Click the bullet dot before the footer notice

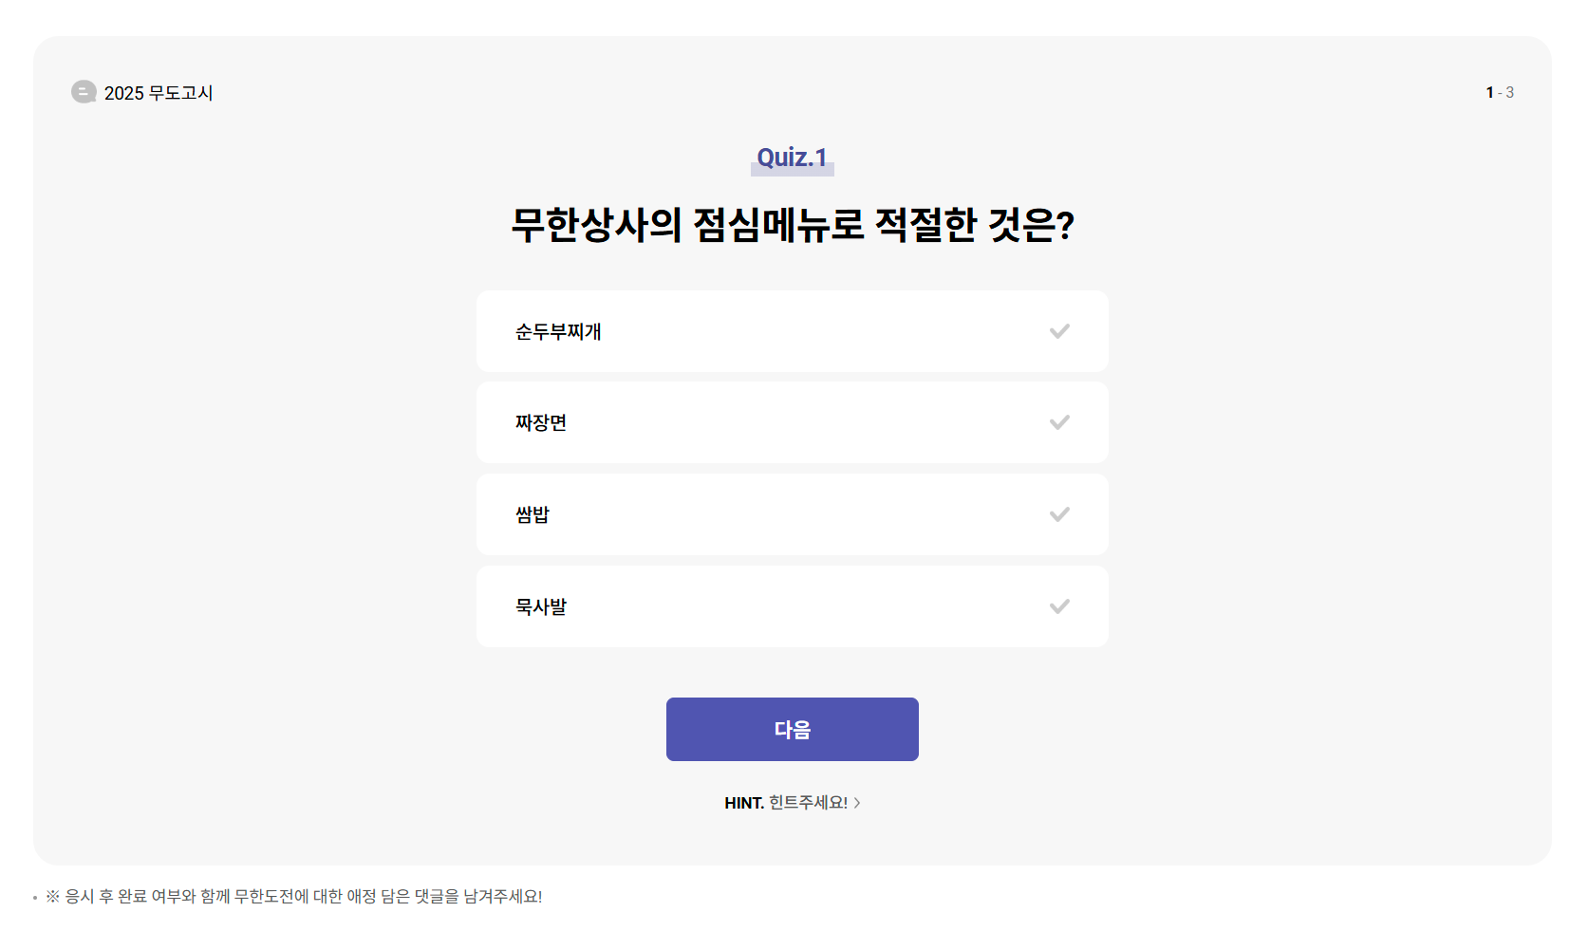point(34,894)
